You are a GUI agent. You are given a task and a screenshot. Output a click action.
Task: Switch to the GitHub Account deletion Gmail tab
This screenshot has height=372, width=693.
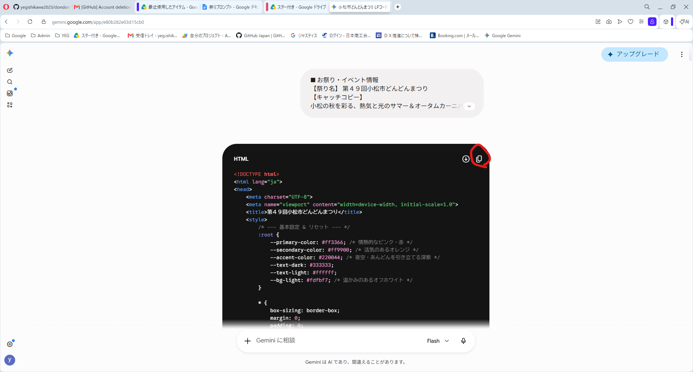(103, 7)
